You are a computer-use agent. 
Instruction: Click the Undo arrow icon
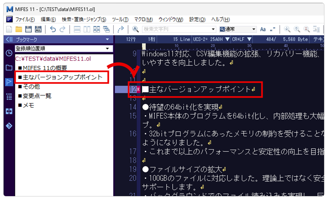point(52,29)
